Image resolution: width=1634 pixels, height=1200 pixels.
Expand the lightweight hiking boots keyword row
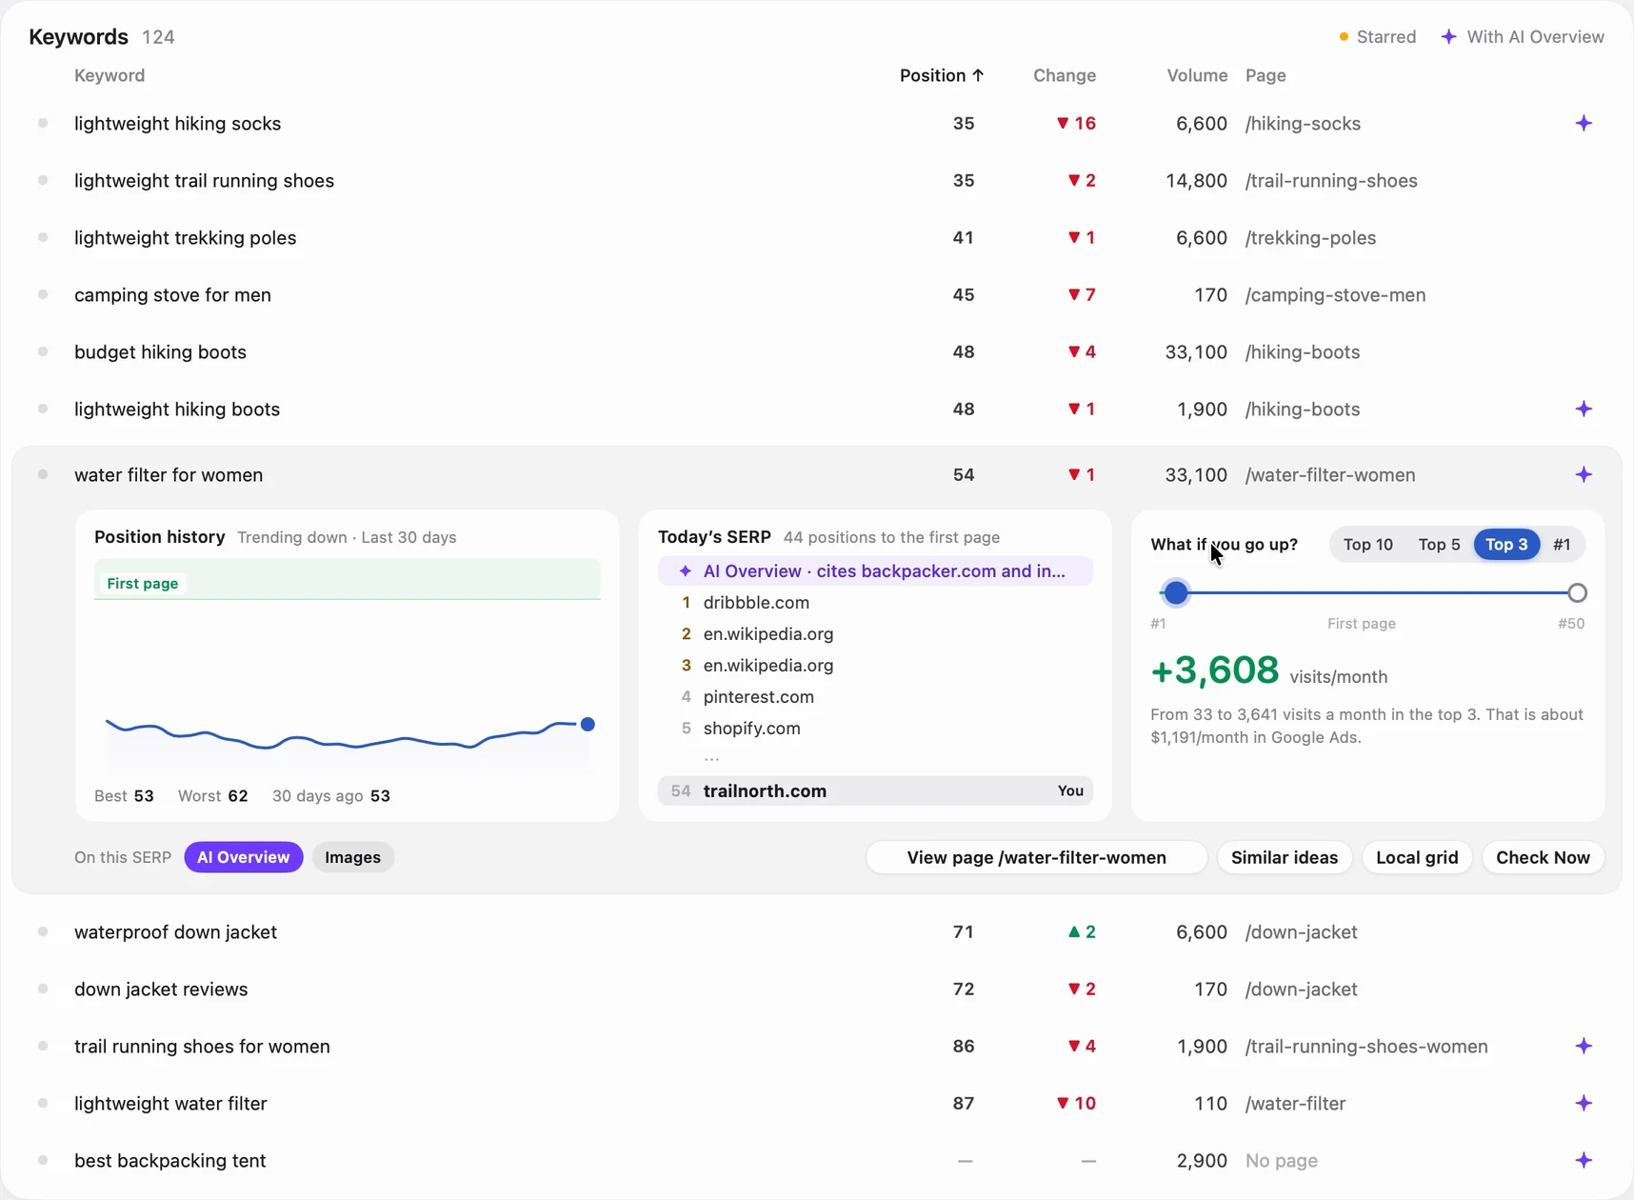point(816,410)
